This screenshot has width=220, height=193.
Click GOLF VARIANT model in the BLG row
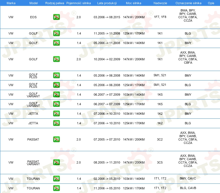tap(33, 104)
